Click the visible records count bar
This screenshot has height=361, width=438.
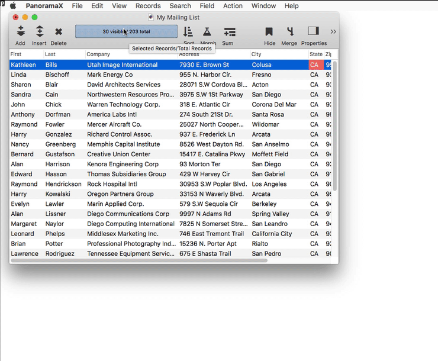coord(126,32)
